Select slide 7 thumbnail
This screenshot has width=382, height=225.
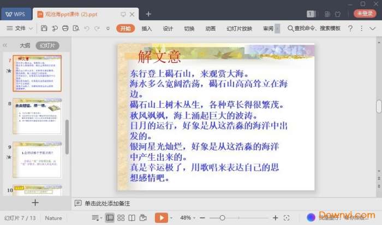click(37, 73)
